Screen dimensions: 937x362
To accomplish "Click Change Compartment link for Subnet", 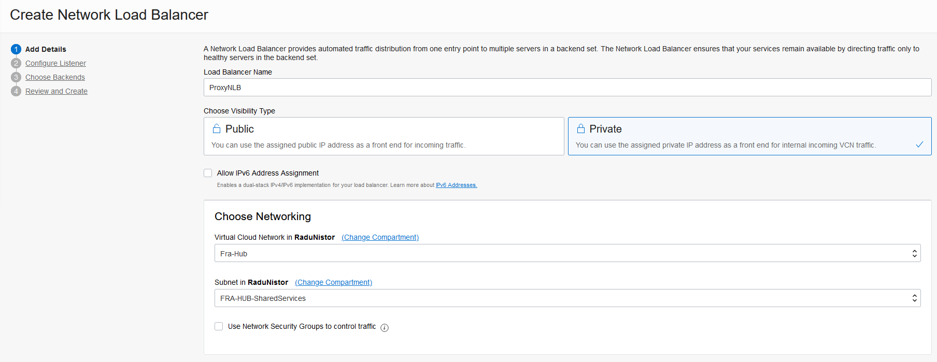I will [333, 282].
